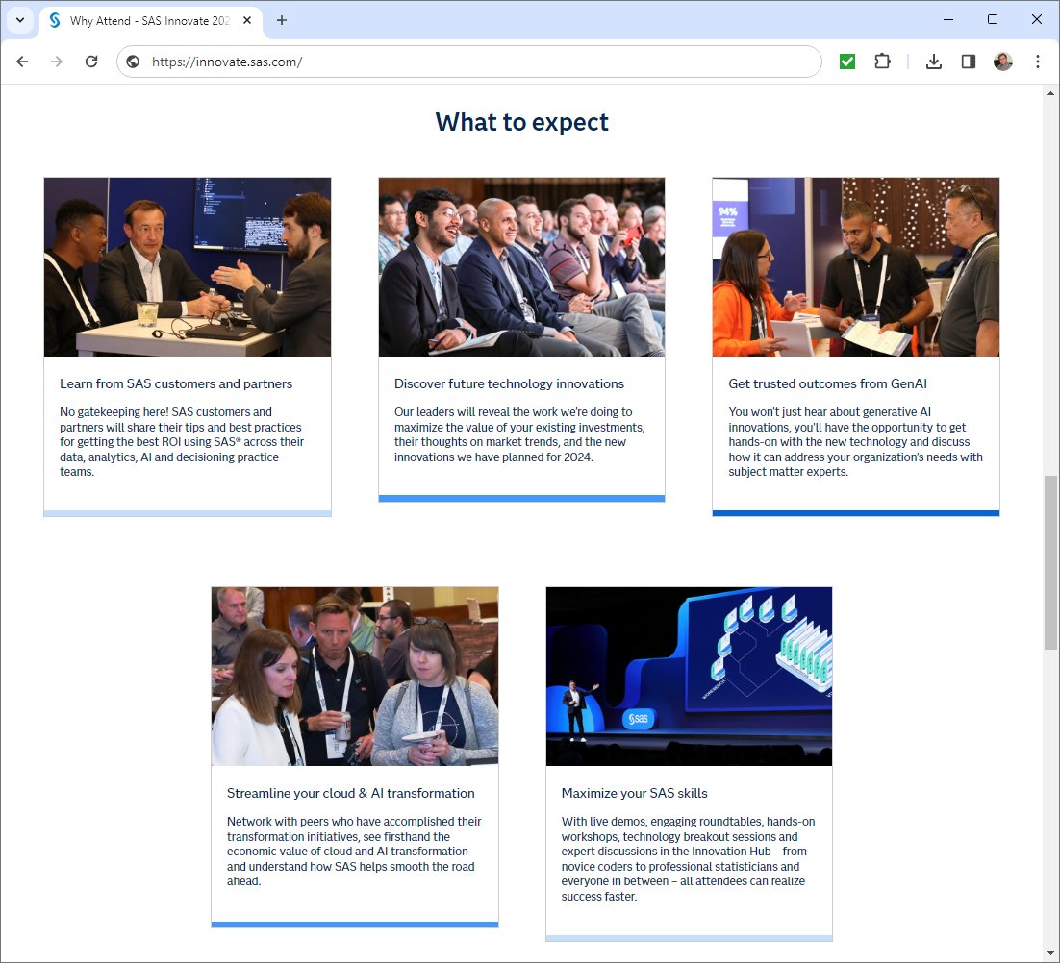This screenshot has height=963, width=1060.
Task: Click the 'With live demos' paragraph
Action: pyautogui.click(x=688, y=858)
